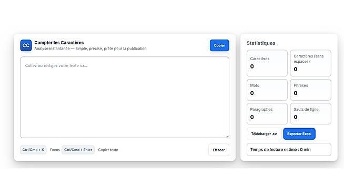Click the Copier texte label

108,150
